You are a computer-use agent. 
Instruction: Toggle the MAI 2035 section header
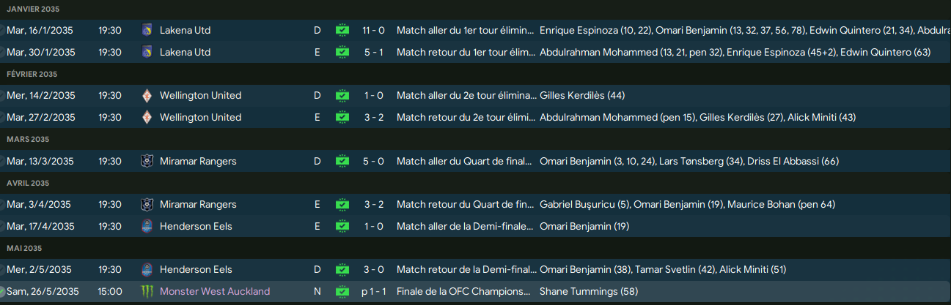tap(26, 248)
